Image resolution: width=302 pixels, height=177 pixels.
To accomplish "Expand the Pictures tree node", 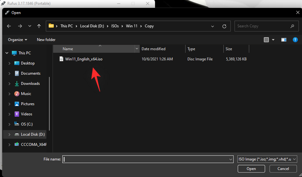I will [9, 104].
